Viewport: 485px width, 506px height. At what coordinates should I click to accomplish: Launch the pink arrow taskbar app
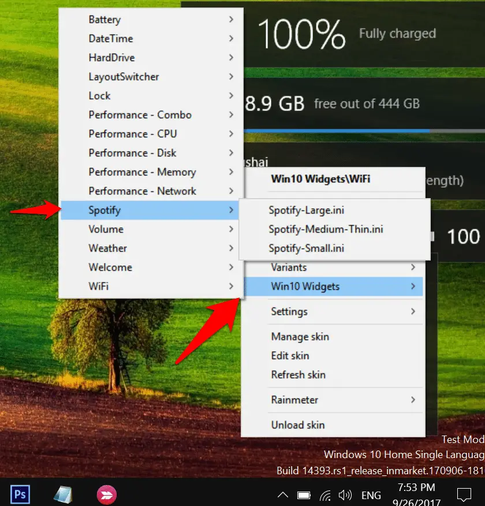tap(107, 494)
